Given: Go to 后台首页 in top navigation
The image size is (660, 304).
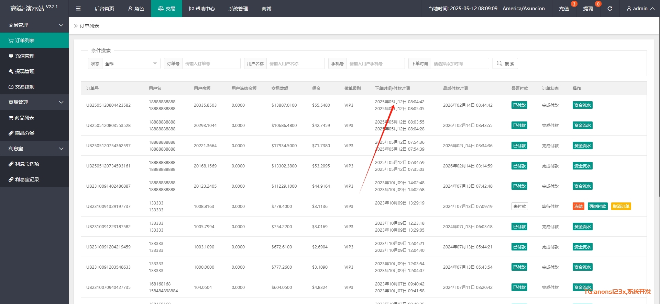Looking at the screenshot, I should 104,9.
